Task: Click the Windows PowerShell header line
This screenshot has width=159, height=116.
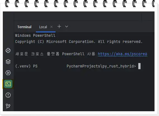Action: [x=35, y=35]
